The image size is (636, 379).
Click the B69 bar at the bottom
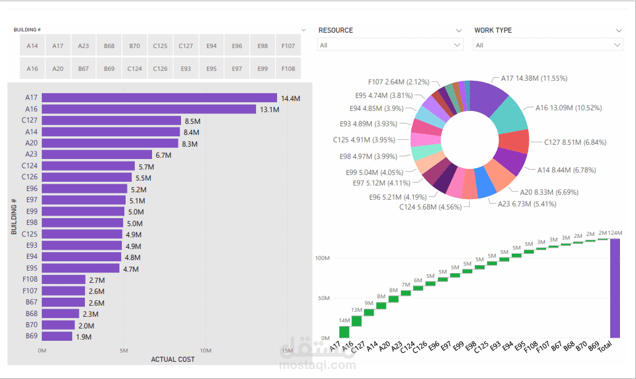coord(58,335)
